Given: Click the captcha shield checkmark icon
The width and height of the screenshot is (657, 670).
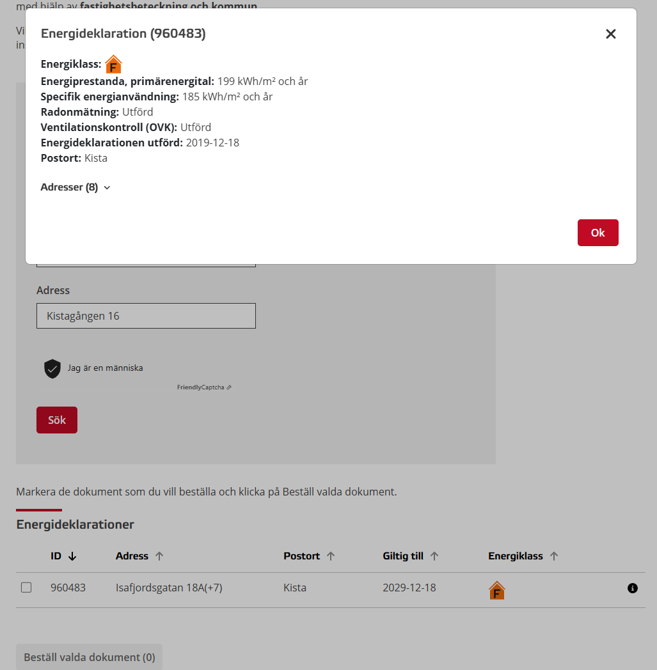Looking at the screenshot, I should (x=52, y=368).
